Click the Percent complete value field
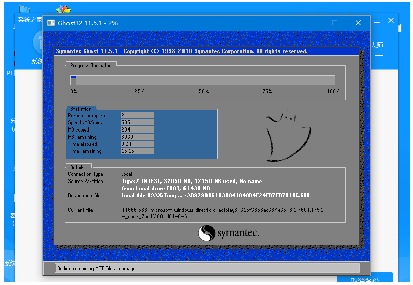The image size is (413, 285). [x=137, y=115]
